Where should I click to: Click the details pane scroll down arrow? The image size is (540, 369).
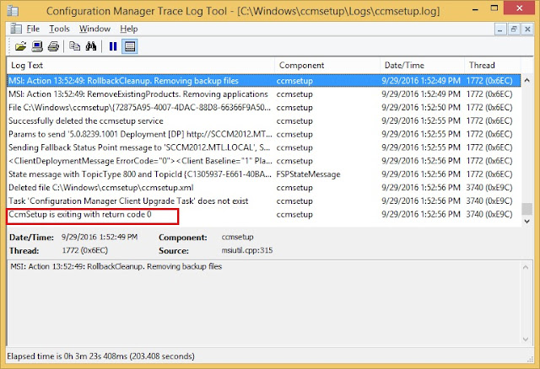tap(526, 340)
